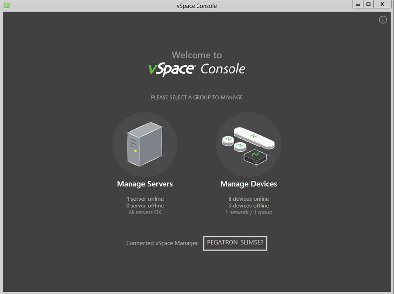This screenshot has height=294, width=394.
Task: Open Manage Servers
Action: (x=145, y=184)
